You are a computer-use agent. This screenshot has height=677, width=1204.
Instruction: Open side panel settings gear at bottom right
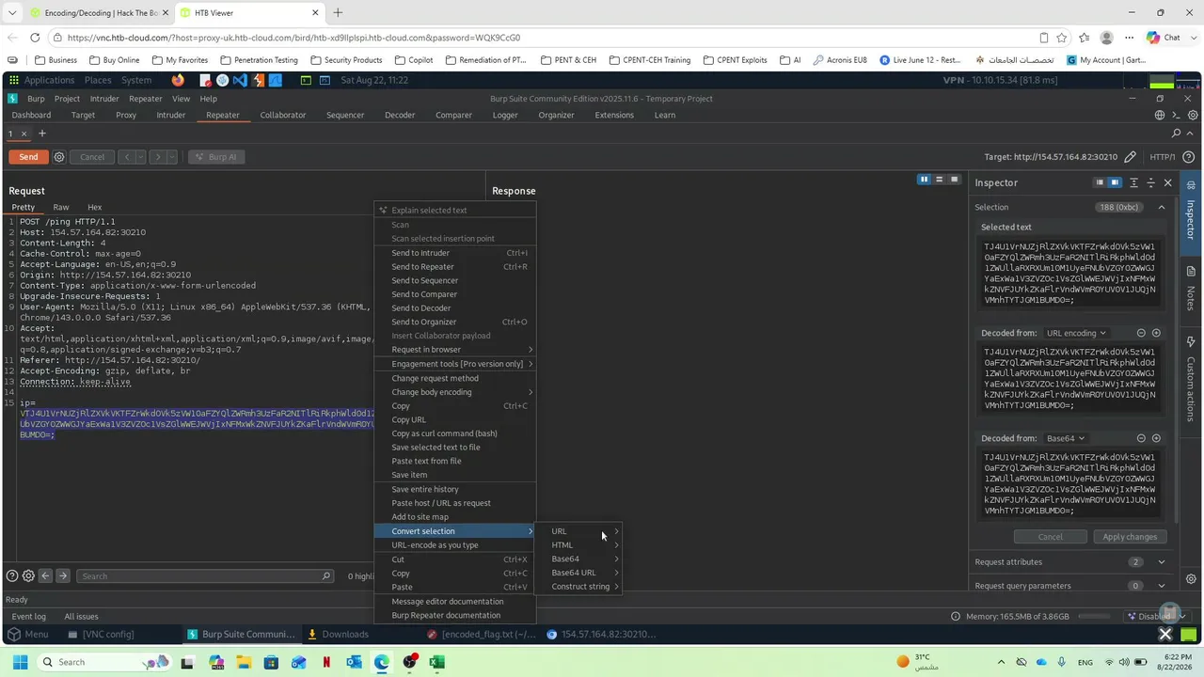[1191, 579]
